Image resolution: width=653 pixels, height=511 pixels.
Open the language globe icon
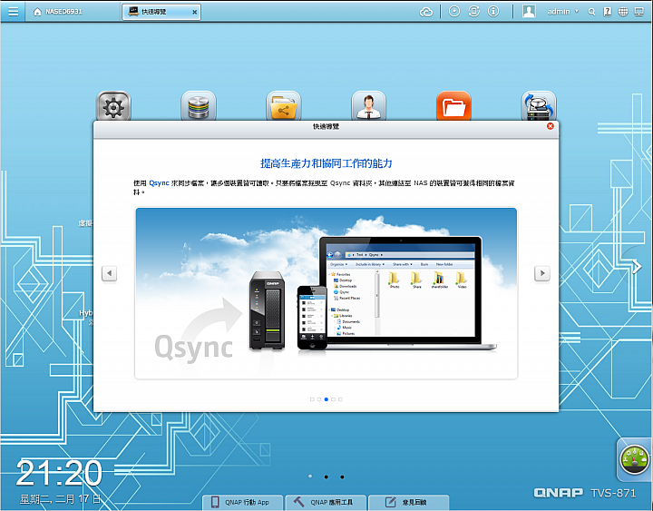pos(623,12)
